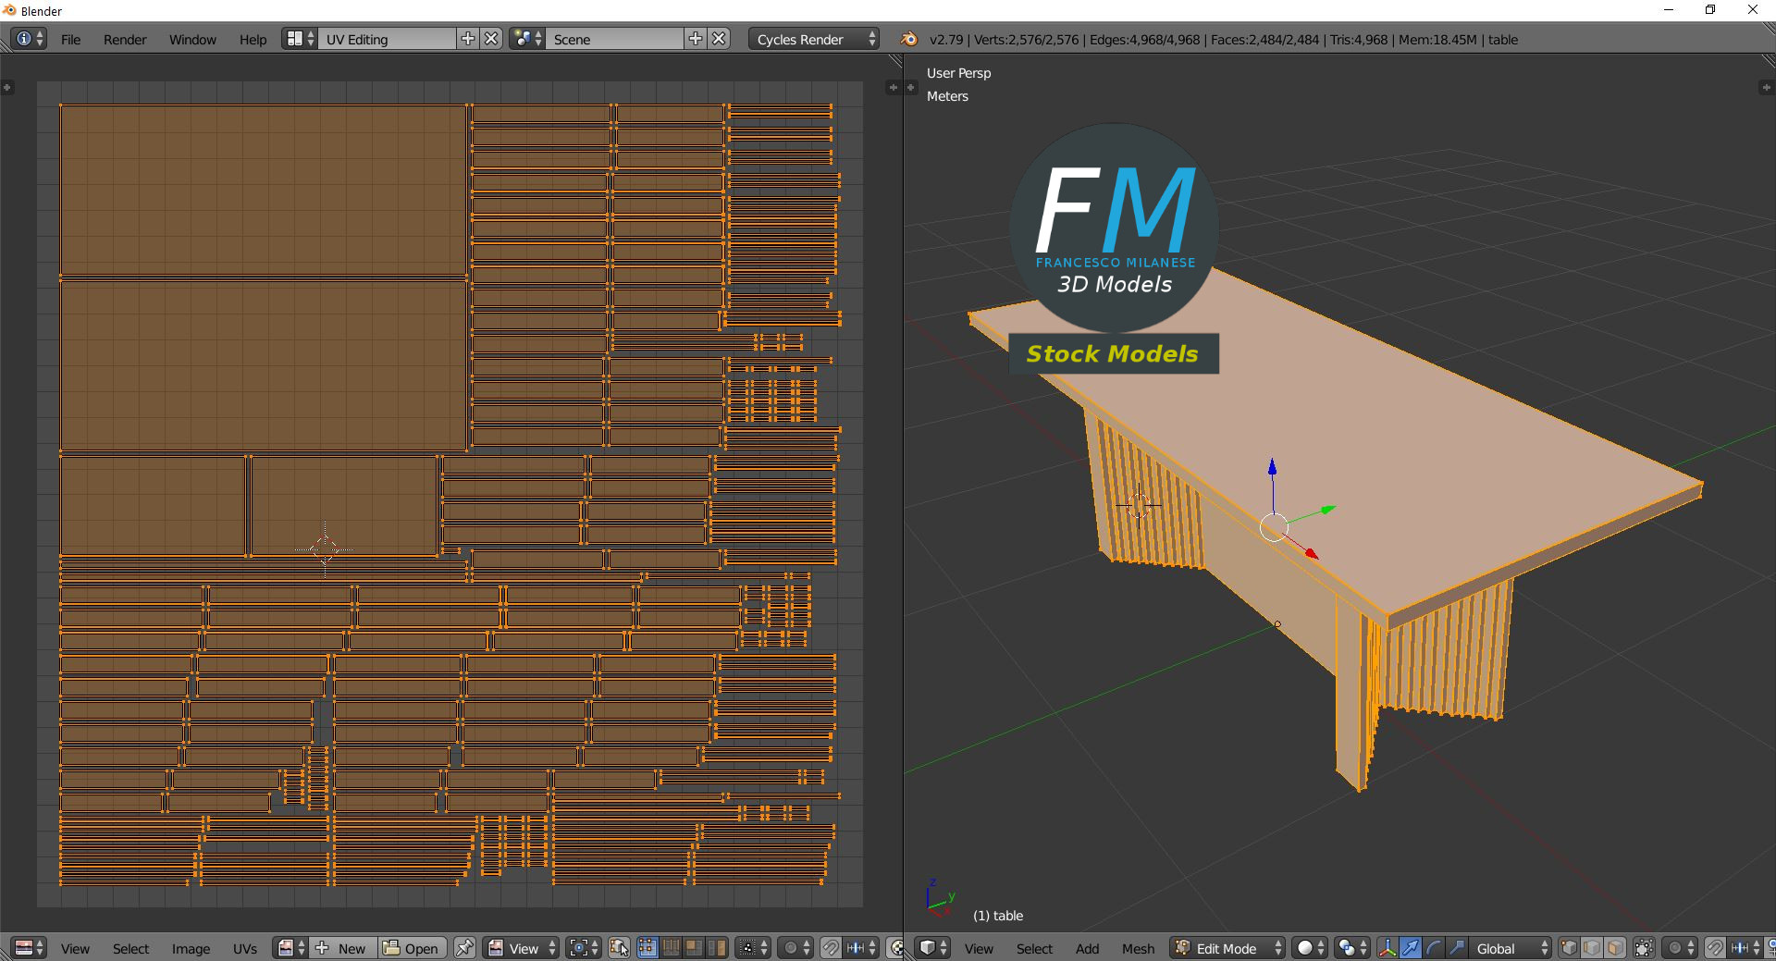Click the red X axis manipulator arrow
Image resolution: width=1776 pixels, height=961 pixels.
coord(1311,553)
